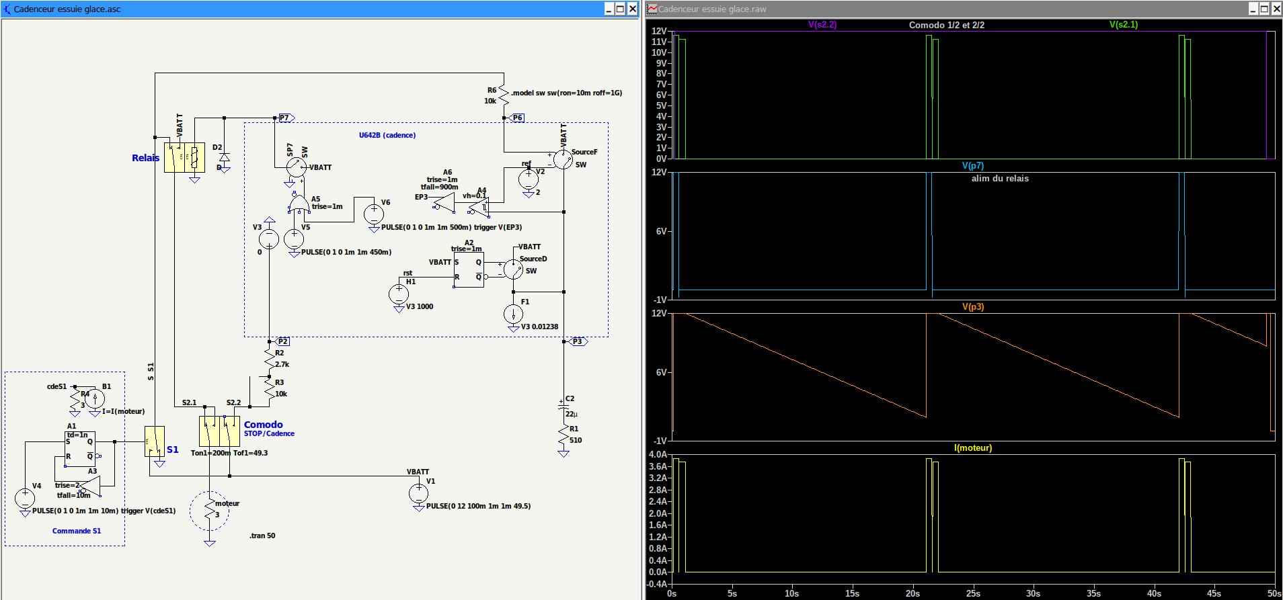Click the Comodo STOP/Cadence switch block
This screenshot has width=1283, height=600.
click(219, 431)
